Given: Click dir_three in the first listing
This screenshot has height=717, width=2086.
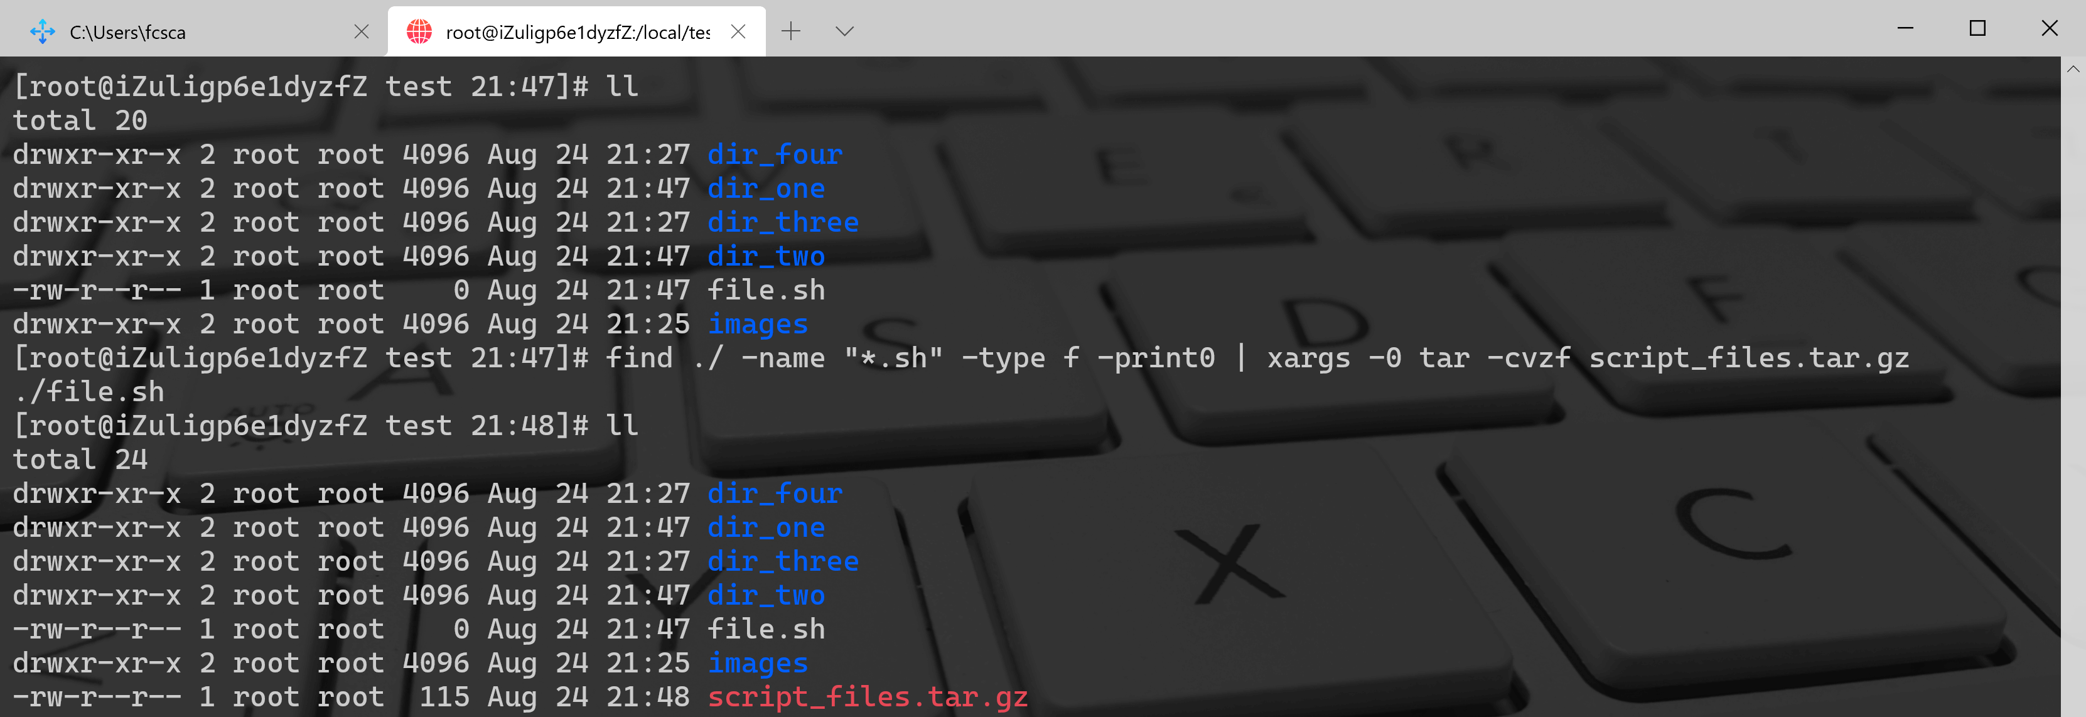Looking at the screenshot, I should 782,221.
